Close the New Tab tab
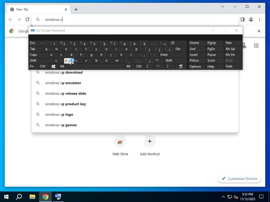Image resolution: width=270 pixels, height=202 pixels. (66, 9)
